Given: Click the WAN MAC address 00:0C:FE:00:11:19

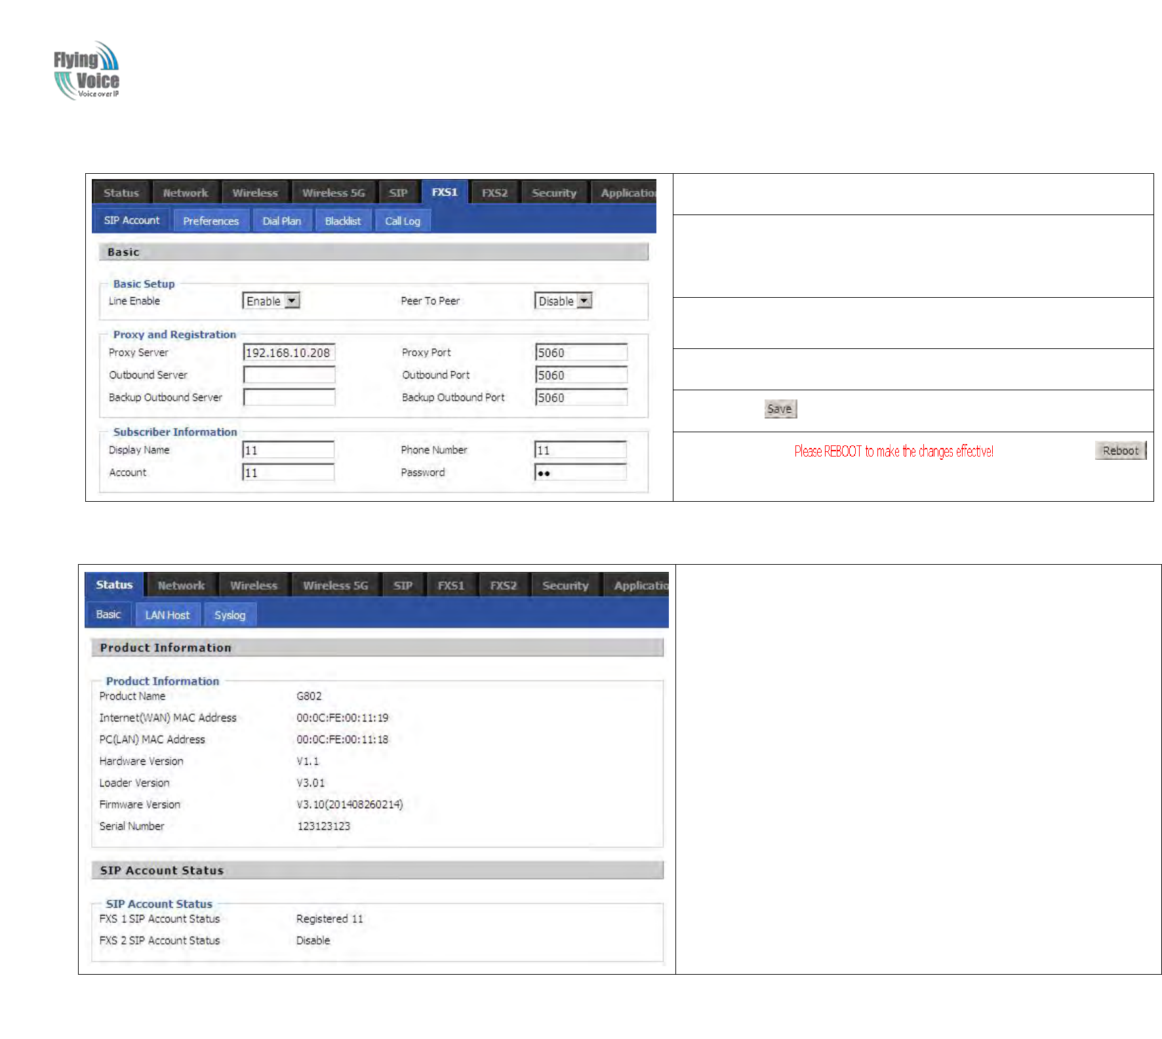Looking at the screenshot, I should [x=342, y=718].
